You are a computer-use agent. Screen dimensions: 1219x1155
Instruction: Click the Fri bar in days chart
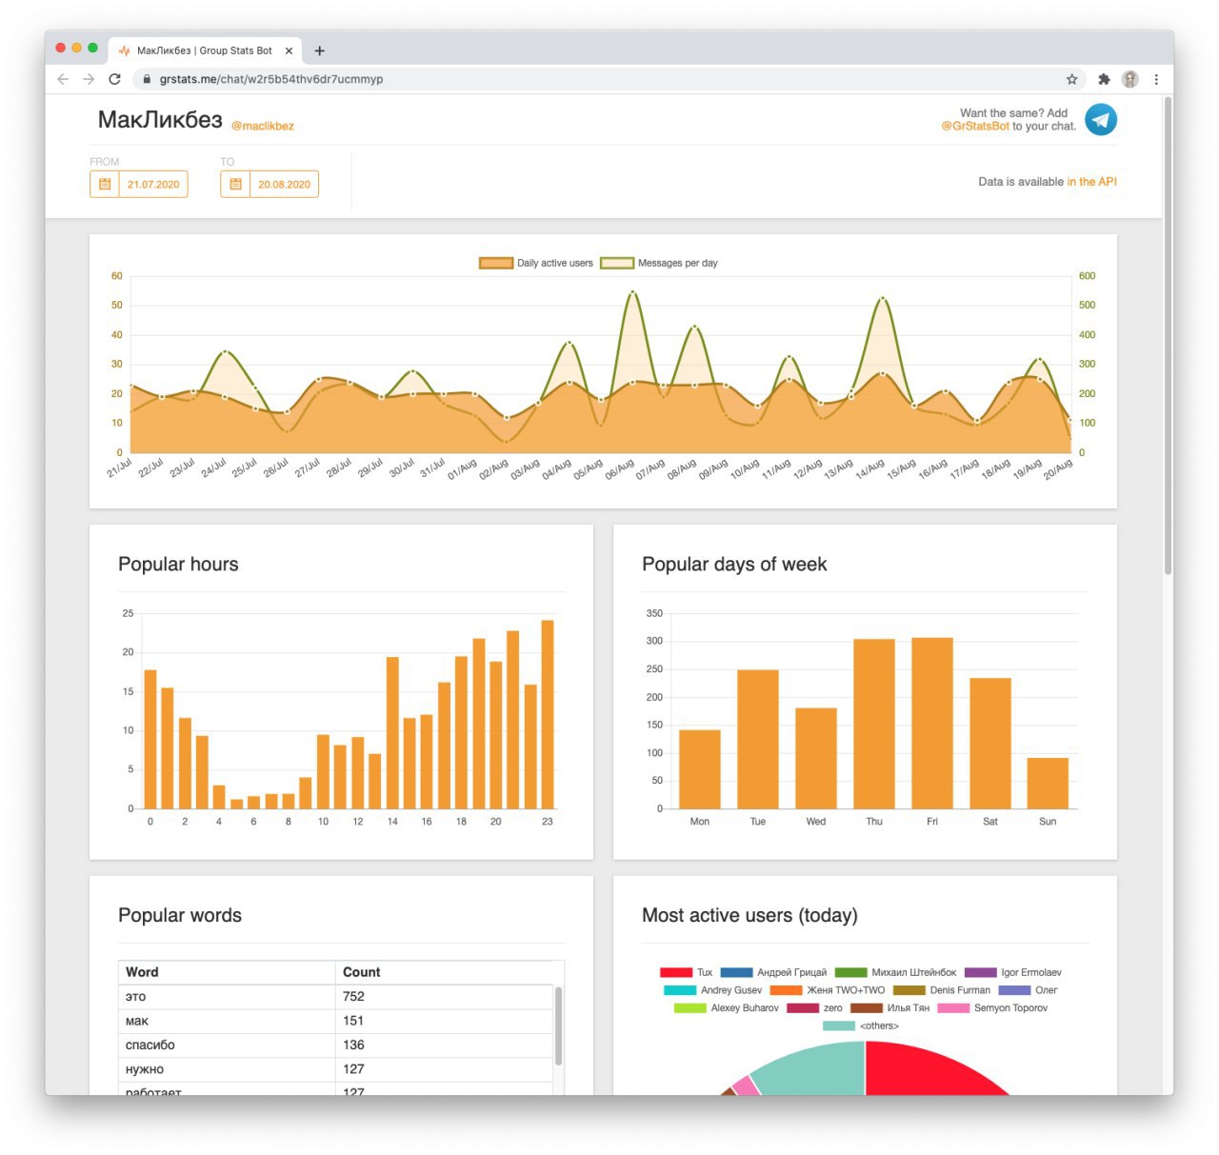[932, 723]
